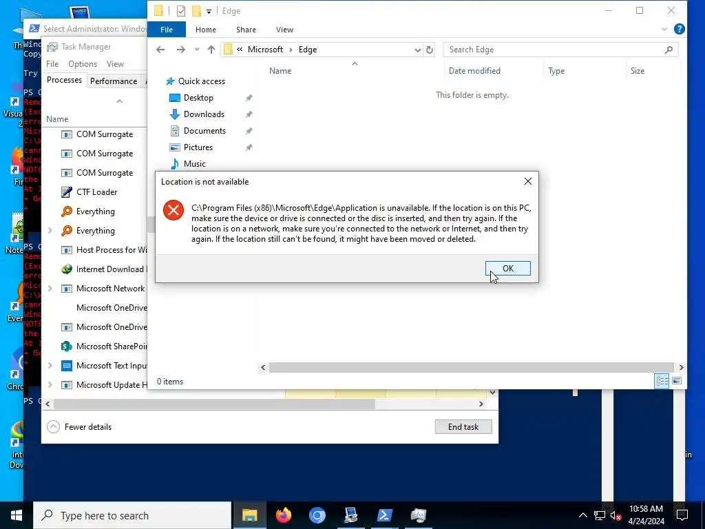705x529 pixels.
Task: Click the Properties checkmark quick access icon
Action: pyautogui.click(x=181, y=11)
